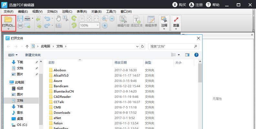This screenshot has height=129, width=256.
Task: Go up one folder level in dialog
Action: pyautogui.click(x=27, y=46)
